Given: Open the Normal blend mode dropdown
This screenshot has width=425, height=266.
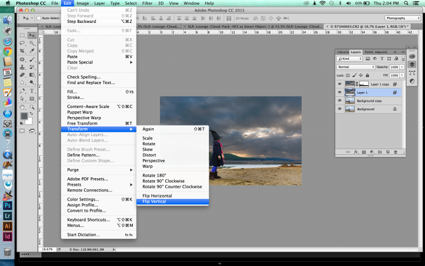Looking at the screenshot, I should 355,67.
